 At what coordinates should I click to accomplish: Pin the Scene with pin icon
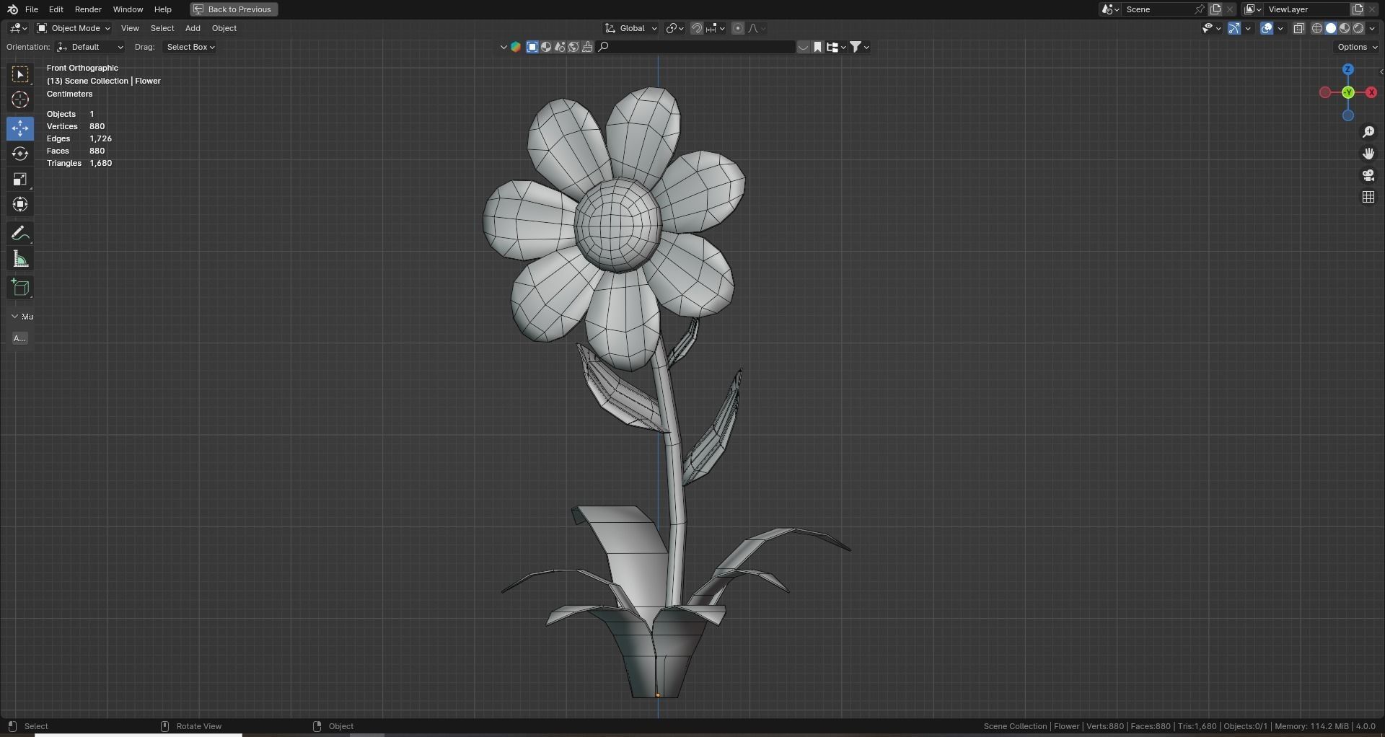[x=1200, y=9]
